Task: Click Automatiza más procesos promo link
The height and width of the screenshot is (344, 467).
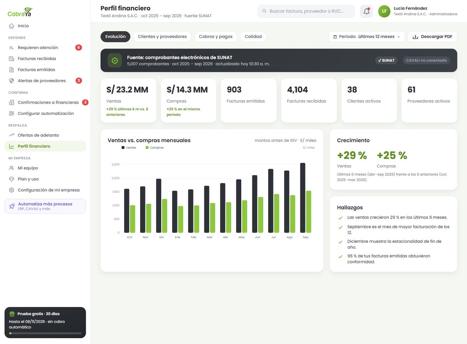Action: [x=45, y=206]
